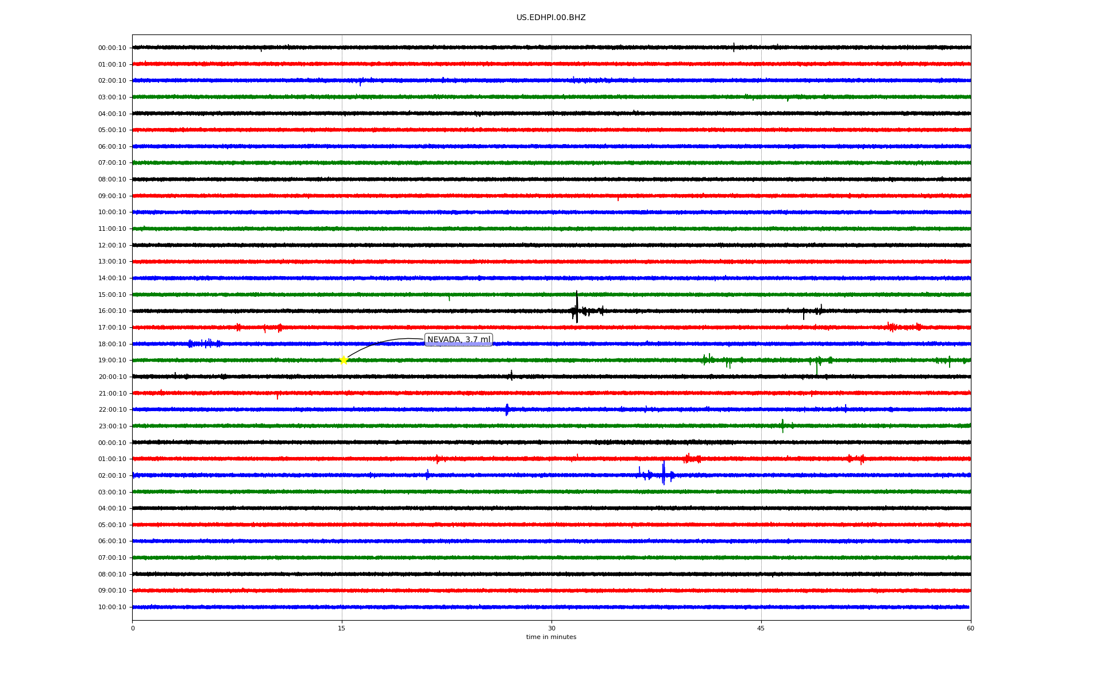Click the 13:00:10 time label

[x=112, y=262]
